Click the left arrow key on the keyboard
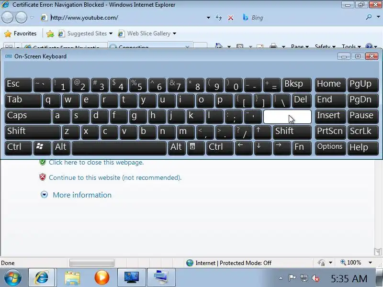Screen dimensions: 383x287 tap(244, 148)
